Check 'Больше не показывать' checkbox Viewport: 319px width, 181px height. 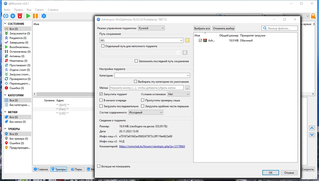[99, 166]
